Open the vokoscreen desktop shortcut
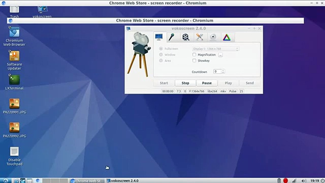 (42, 12)
